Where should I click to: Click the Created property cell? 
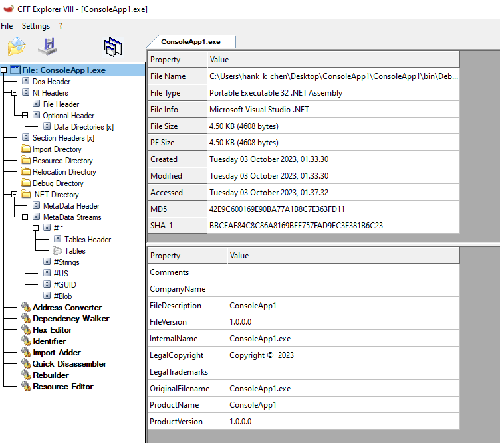pyautogui.click(x=178, y=159)
